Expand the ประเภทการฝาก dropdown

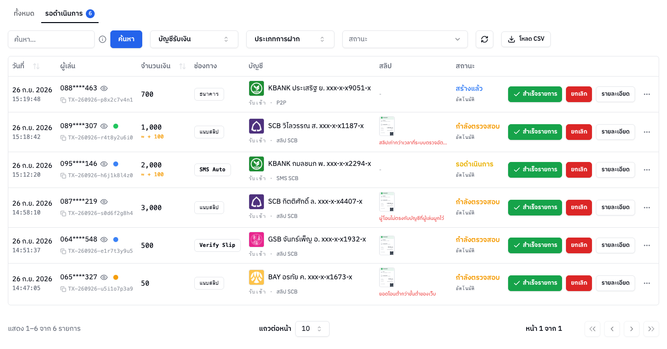(290, 39)
